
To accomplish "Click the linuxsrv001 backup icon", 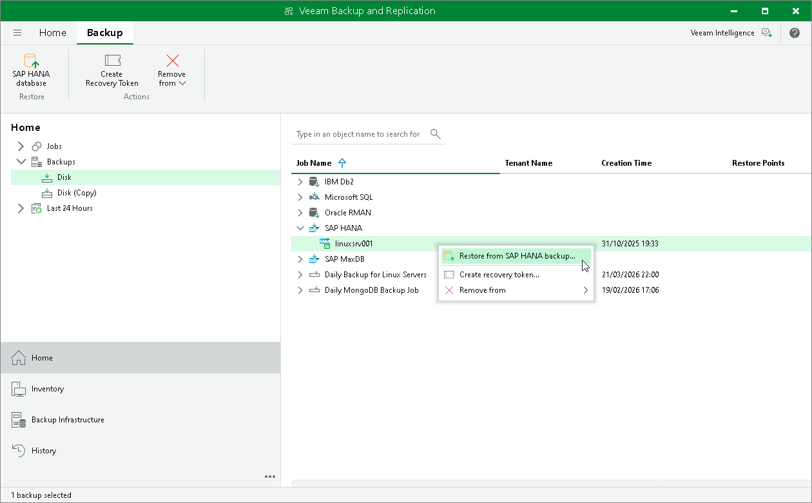I will pyautogui.click(x=325, y=244).
